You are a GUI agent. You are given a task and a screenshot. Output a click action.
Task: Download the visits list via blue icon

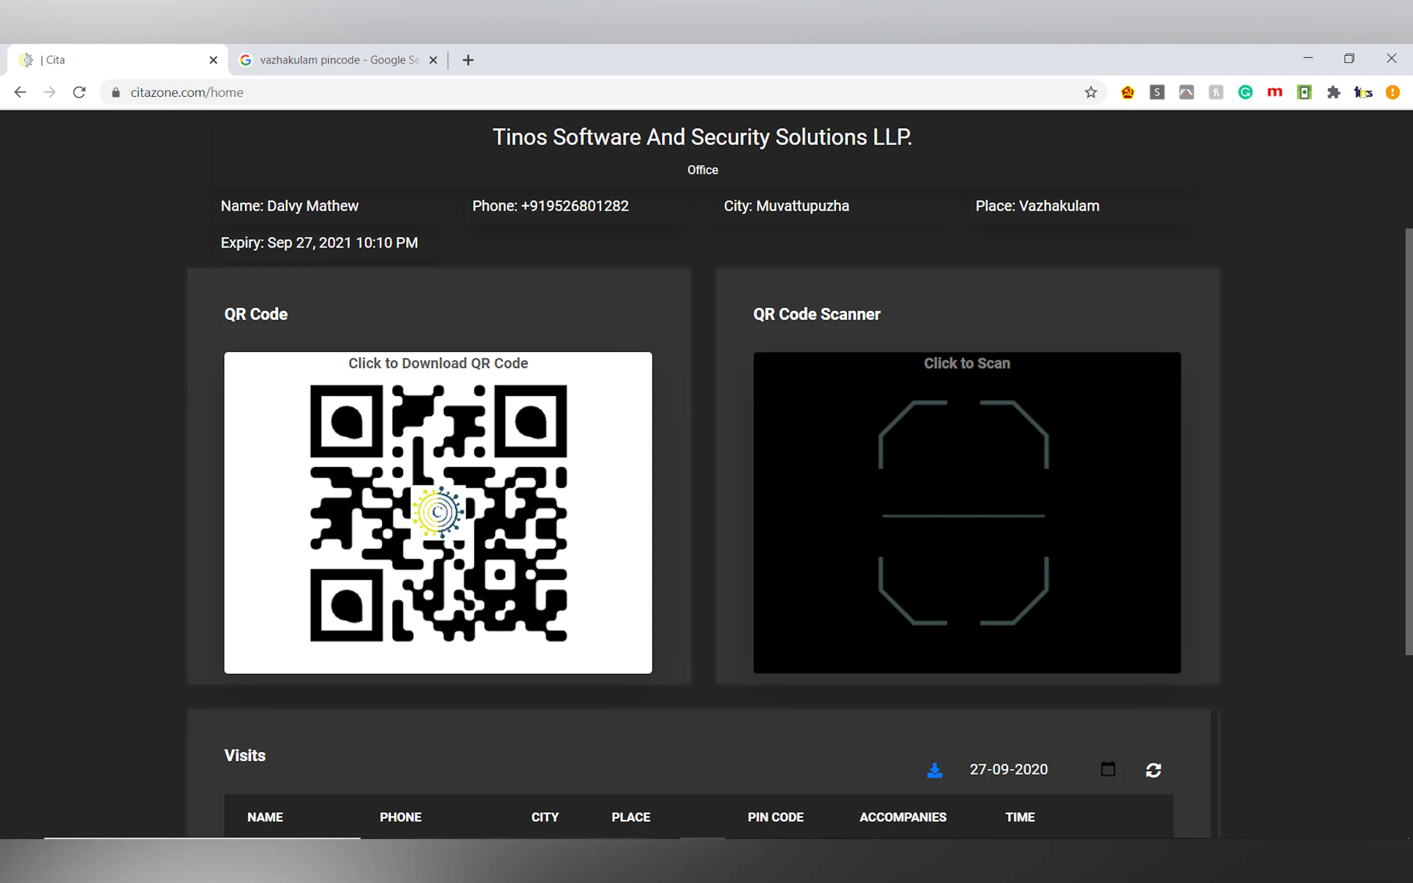pyautogui.click(x=934, y=770)
